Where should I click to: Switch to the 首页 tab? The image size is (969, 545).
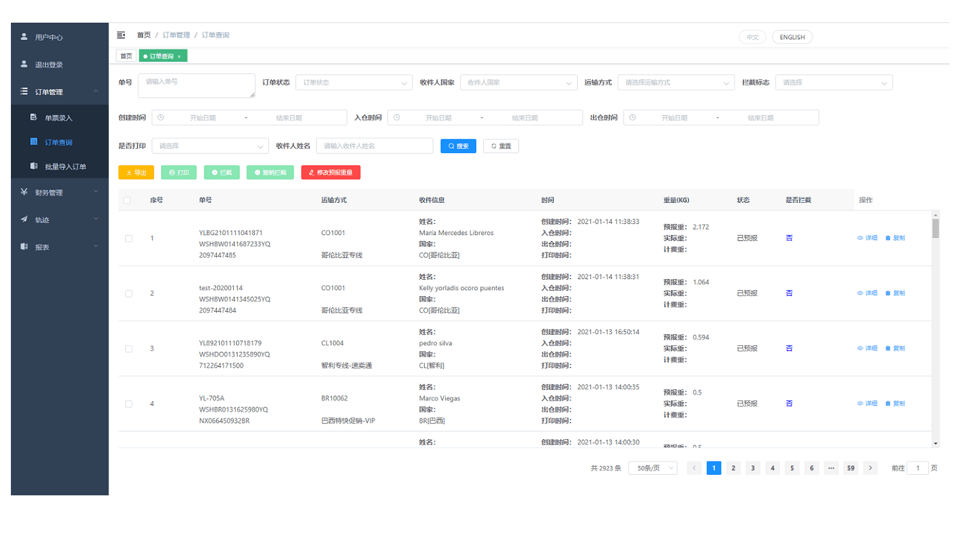pyautogui.click(x=126, y=55)
